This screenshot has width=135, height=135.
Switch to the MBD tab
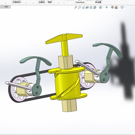point(6,7)
